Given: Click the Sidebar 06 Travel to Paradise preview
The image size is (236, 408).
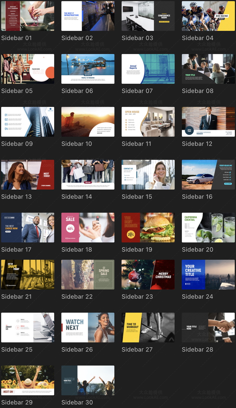Looking at the screenshot, I should tap(88, 69).
